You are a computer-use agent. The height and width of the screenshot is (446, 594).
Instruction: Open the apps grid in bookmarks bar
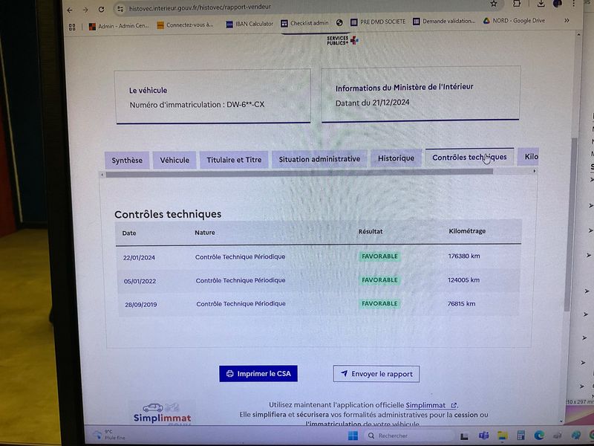[x=72, y=27]
